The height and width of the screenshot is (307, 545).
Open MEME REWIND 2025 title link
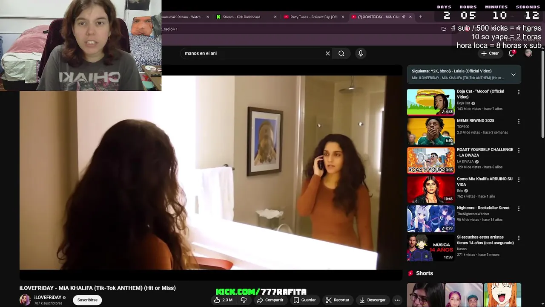click(476, 121)
